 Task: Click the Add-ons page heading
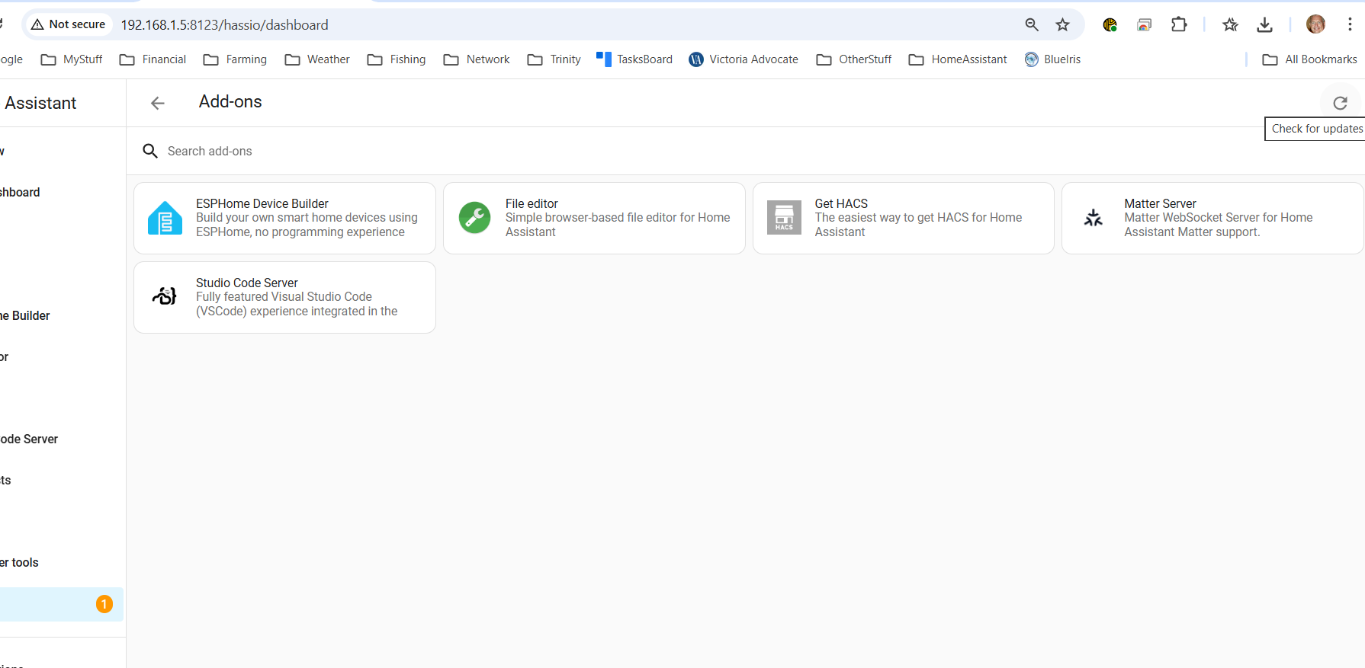tap(230, 102)
